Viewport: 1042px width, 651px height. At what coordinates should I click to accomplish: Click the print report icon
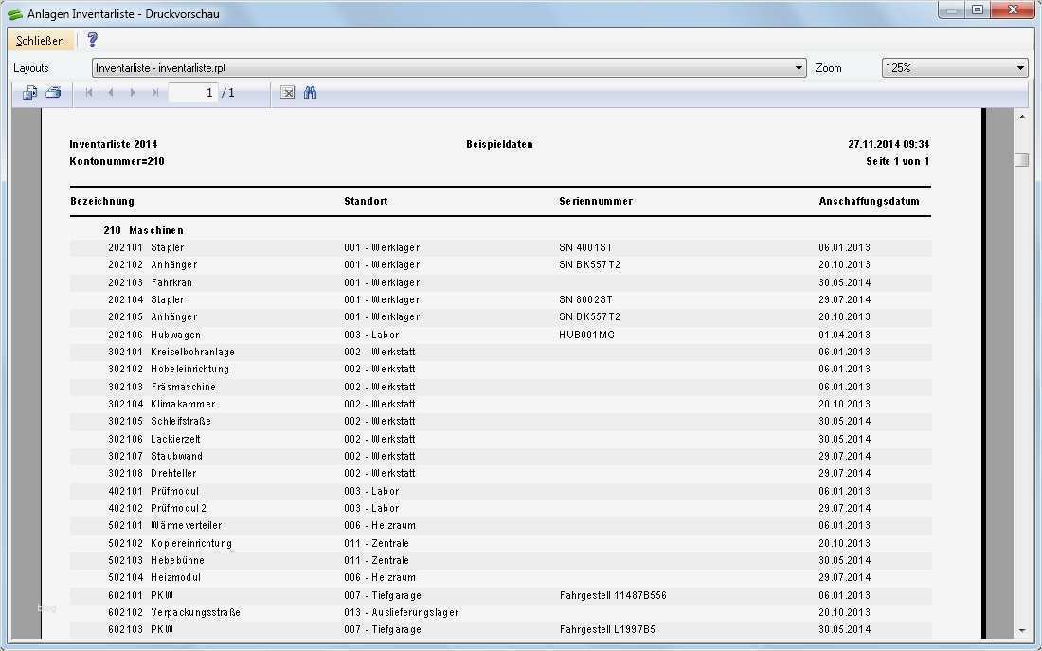point(53,93)
